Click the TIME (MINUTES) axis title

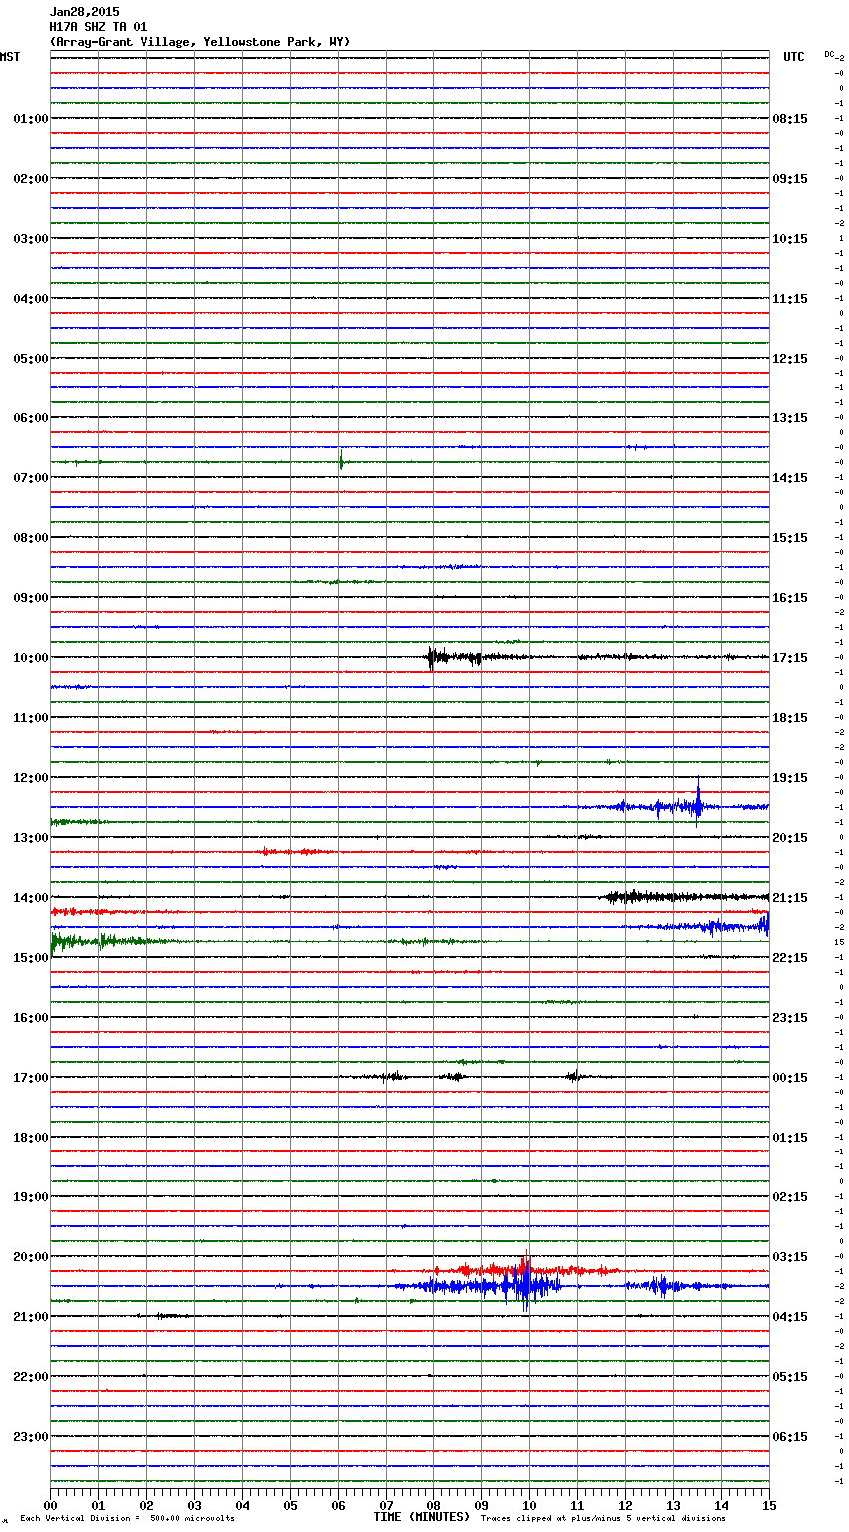(422, 1517)
